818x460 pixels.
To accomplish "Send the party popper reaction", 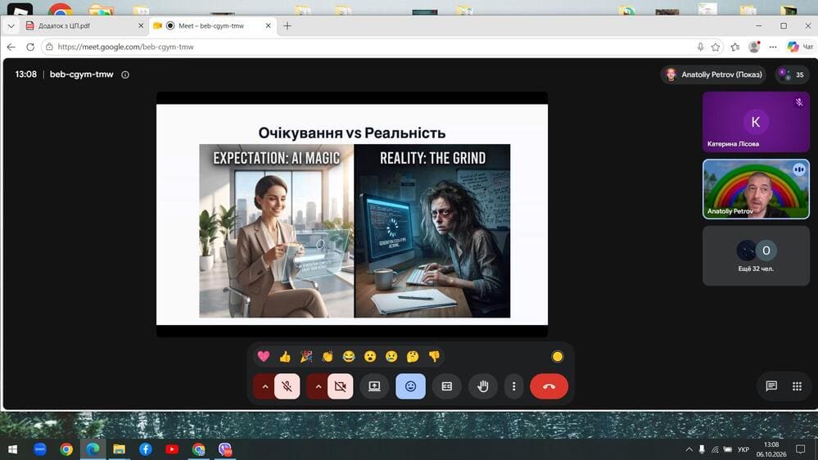I will tap(306, 356).
